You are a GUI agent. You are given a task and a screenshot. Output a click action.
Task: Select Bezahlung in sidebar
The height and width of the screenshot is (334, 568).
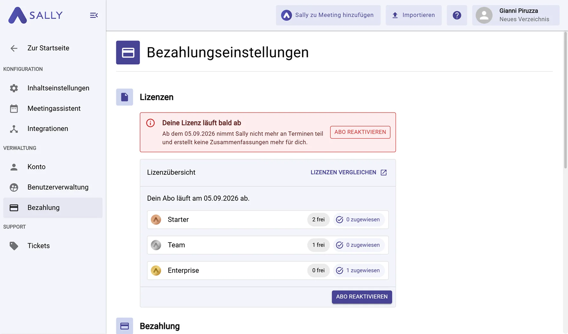(x=53, y=208)
